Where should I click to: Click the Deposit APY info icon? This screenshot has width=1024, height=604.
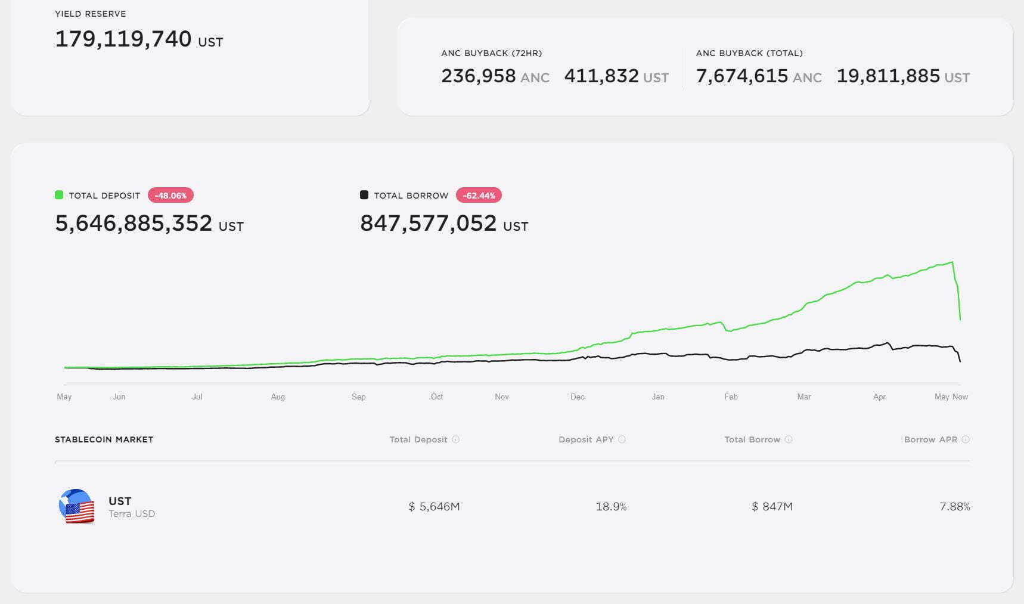click(x=622, y=439)
